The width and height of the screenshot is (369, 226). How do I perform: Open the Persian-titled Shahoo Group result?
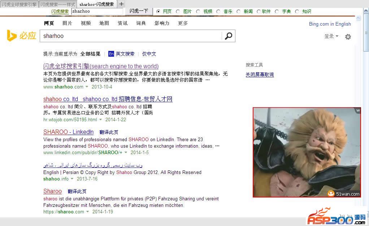(x=93, y=165)
